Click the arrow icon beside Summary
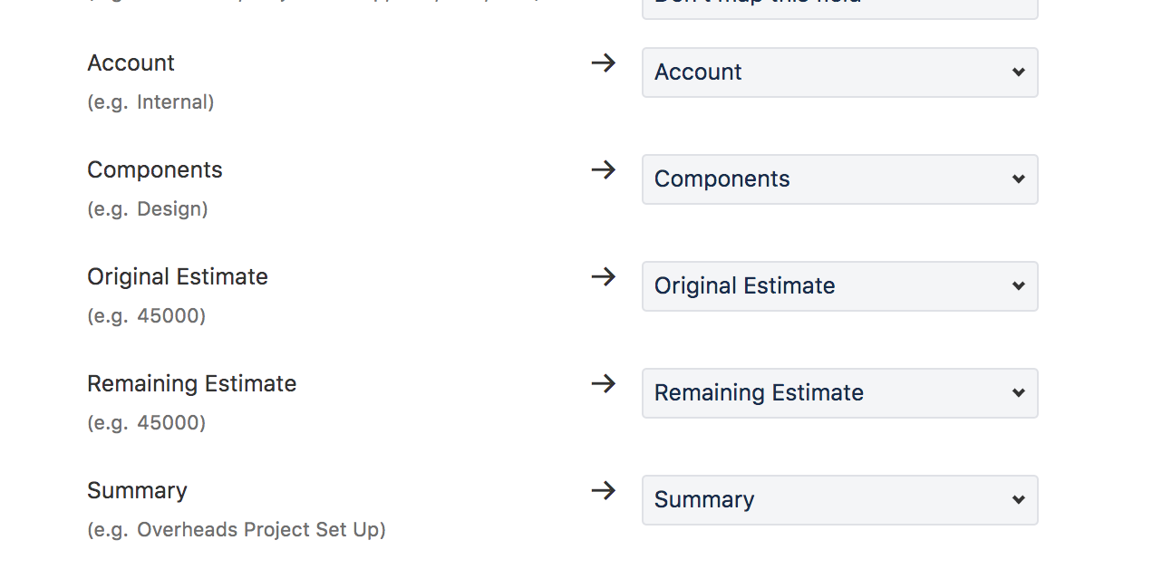Viewport: 1162px width, 569px height. point(603,490)
